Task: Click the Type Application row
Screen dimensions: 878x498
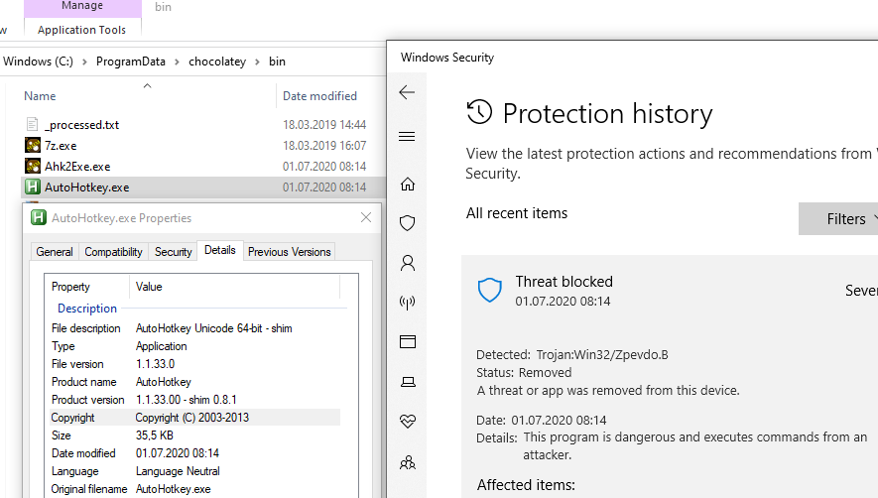Action: click(194, 346)
